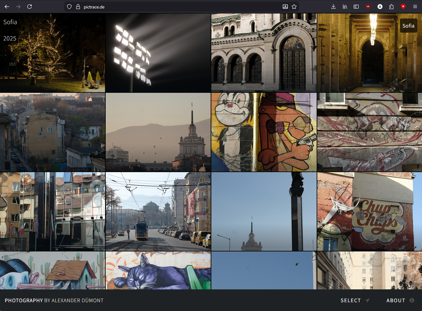
Task: Click the browser back arrow
Action: tap(7, 7)
